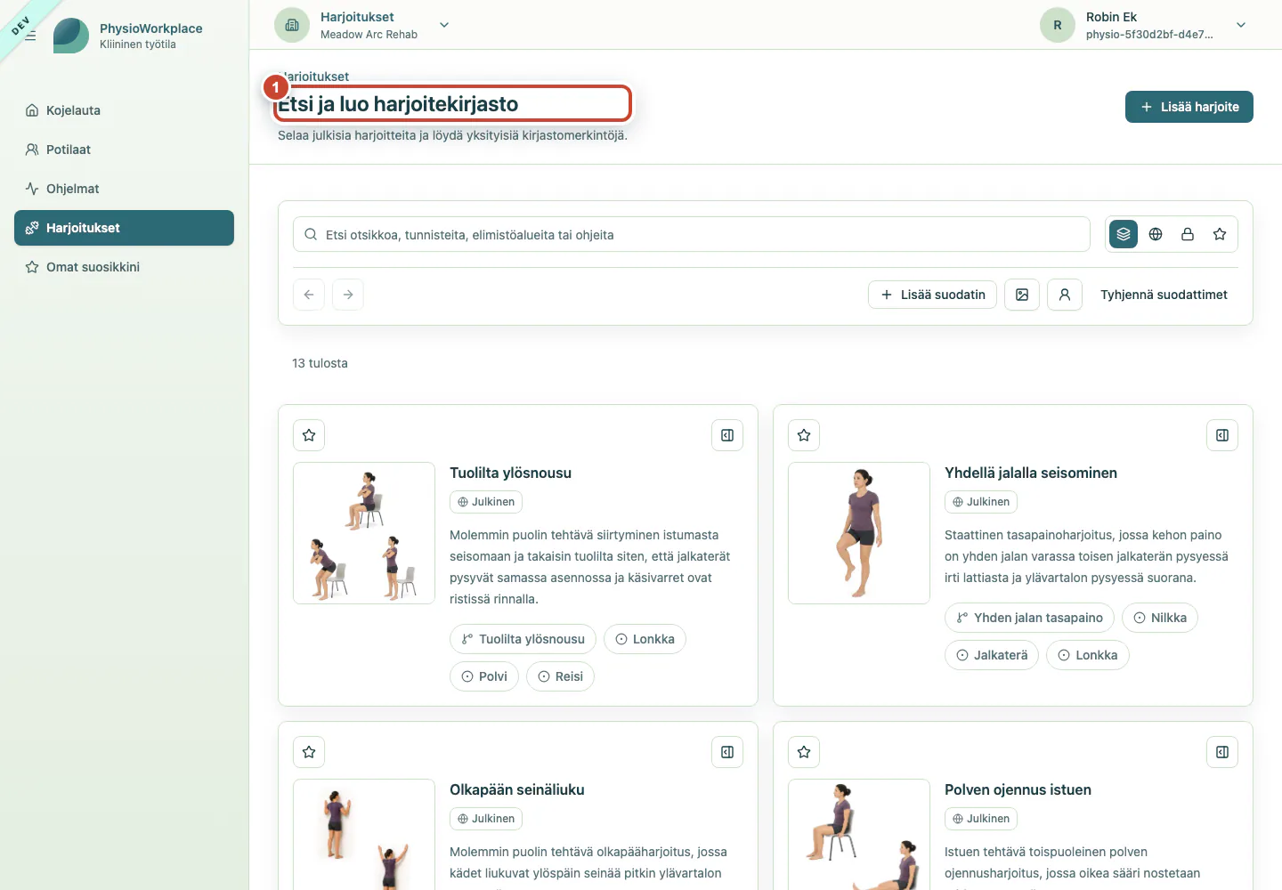The width and height of the screenshot is (1282, 890).
Task: Go to Ohjelmat section
Action: [124, 189]
